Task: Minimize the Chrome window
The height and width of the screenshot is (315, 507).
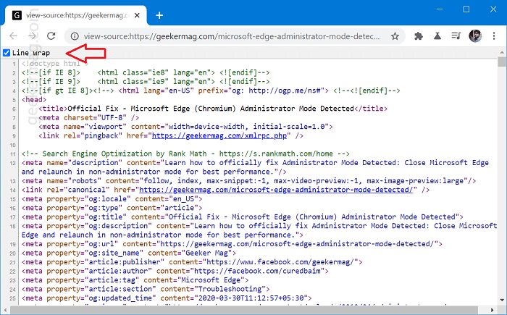Action: pyautogui.click(x=440, y=9)
